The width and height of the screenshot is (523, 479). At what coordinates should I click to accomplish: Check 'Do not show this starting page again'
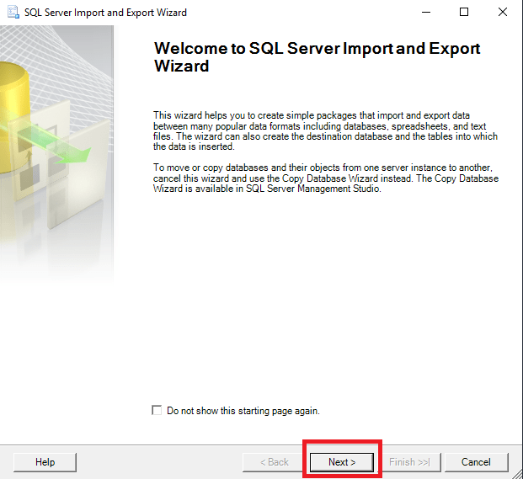[x=157, y=410]
